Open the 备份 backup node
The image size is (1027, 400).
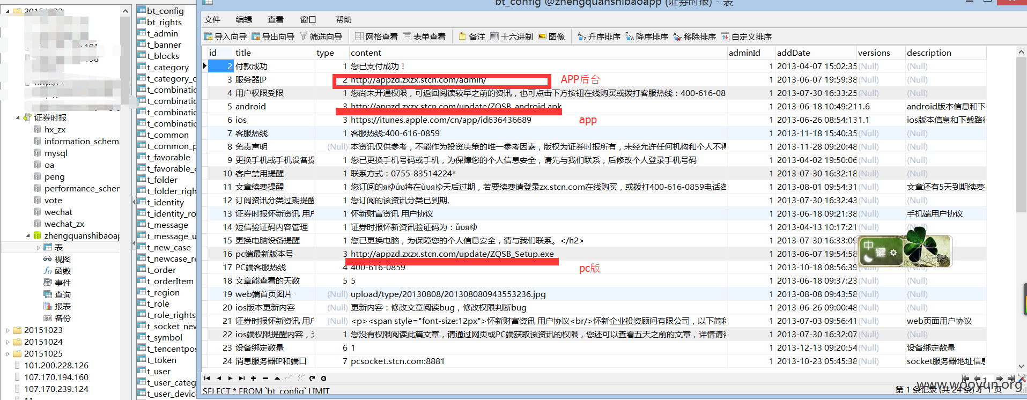[57, 318]
